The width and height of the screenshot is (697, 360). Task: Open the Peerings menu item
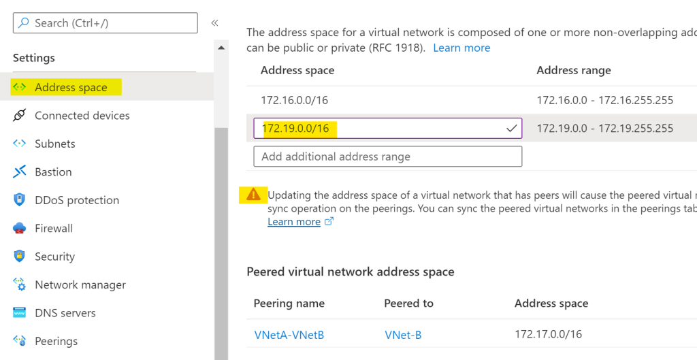(56, 342)
